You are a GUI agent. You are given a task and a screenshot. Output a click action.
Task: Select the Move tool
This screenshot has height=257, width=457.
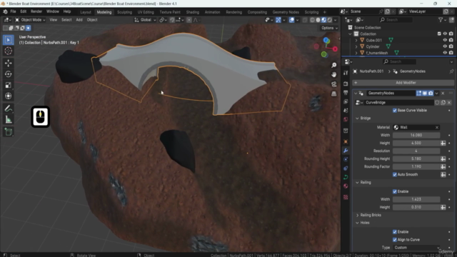tap(8, 63)
